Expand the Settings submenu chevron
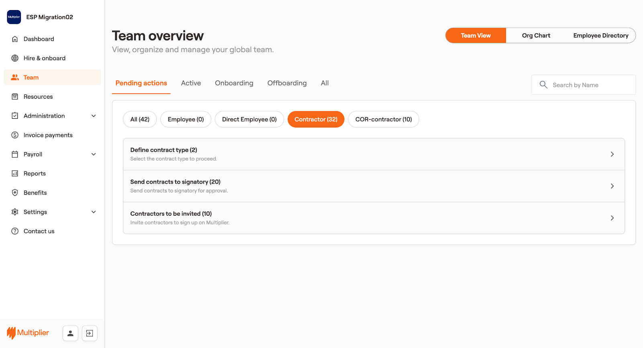Image resolution: width=643 pixels, height=348 pixels. tap(94, 212)
